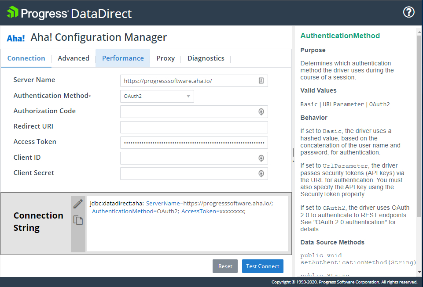Screen dimensions: 423x287
Task: Click the Reset button
Action: [x=225, y=266]
